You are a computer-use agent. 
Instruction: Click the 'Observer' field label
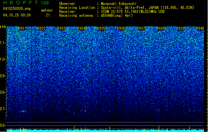pos(67,4)
